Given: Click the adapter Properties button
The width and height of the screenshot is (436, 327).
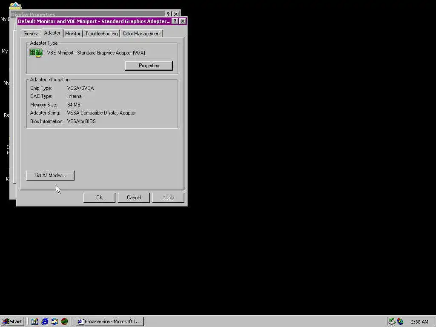Looking at the screenshot, I should click(149, 66).
